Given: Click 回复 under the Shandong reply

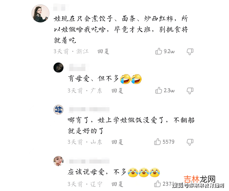Looking at the screenshot, I should tap(118, 142).
